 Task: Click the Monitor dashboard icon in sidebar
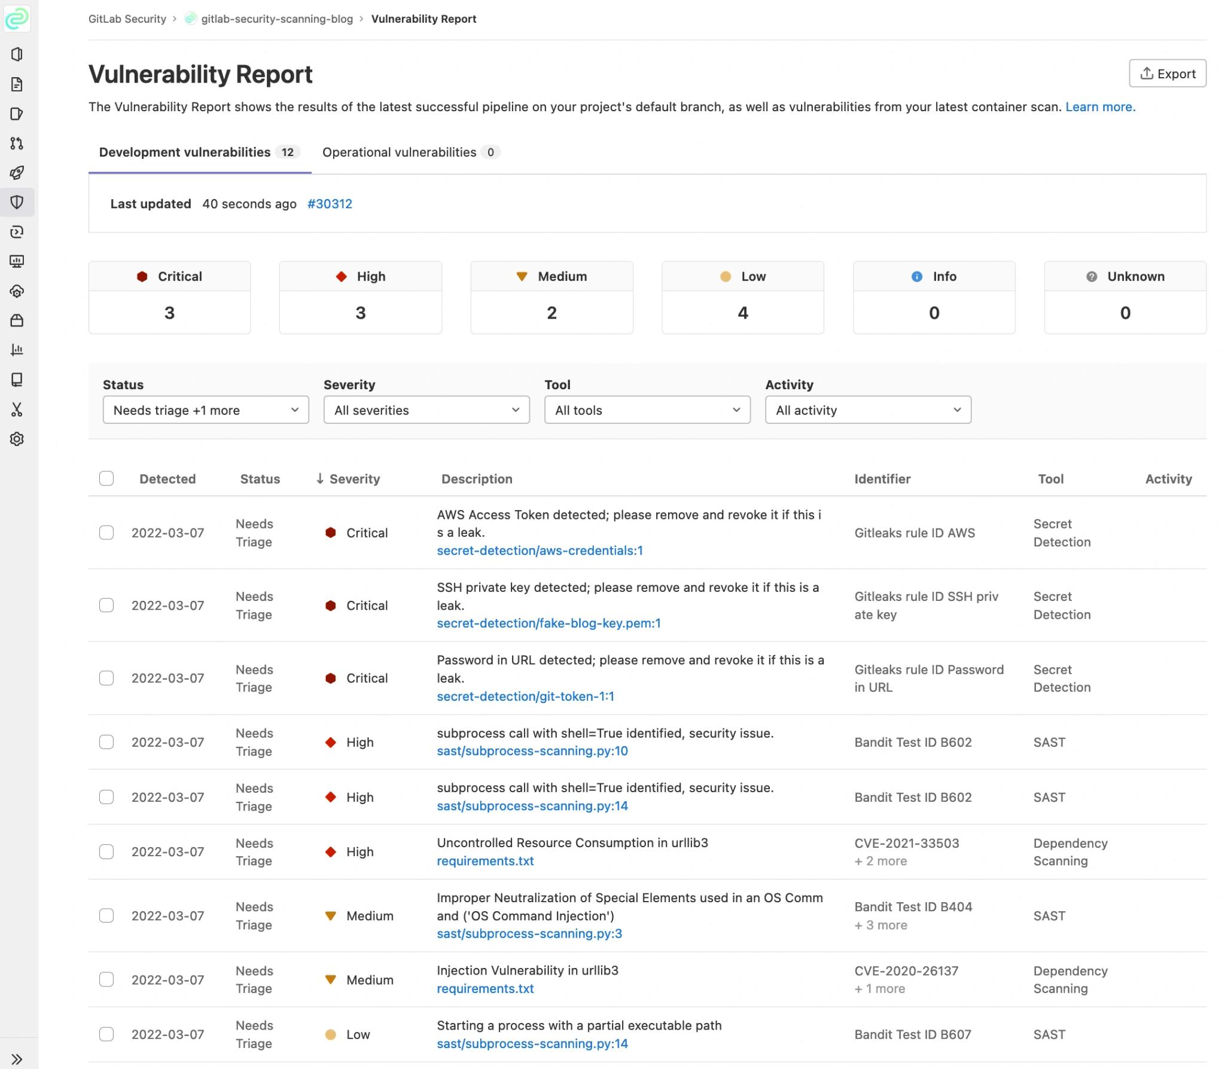click(x=17, y=262)
